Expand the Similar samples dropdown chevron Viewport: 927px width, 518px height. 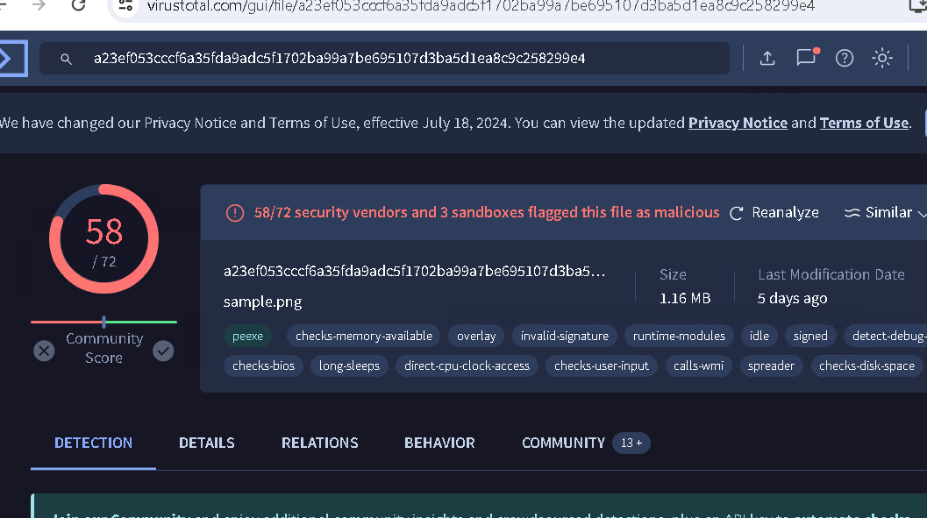point(921,212)
